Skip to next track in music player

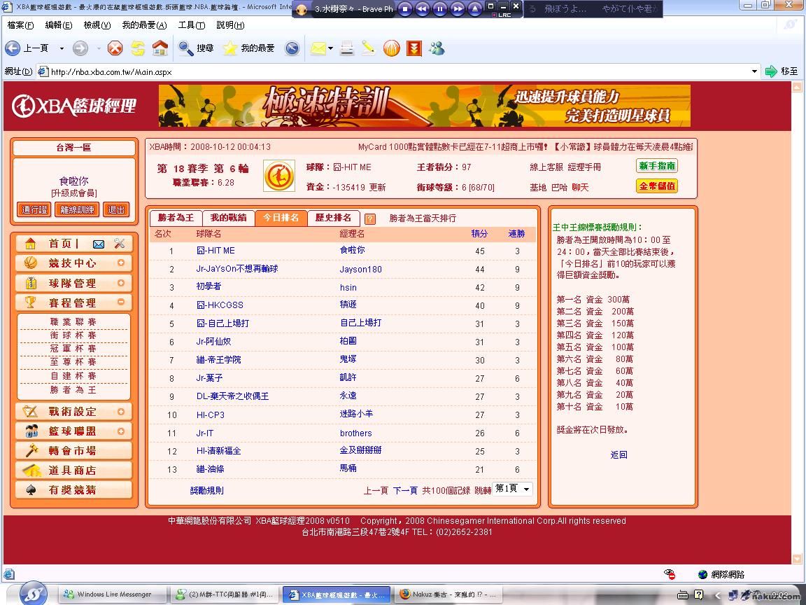(458, 8)
